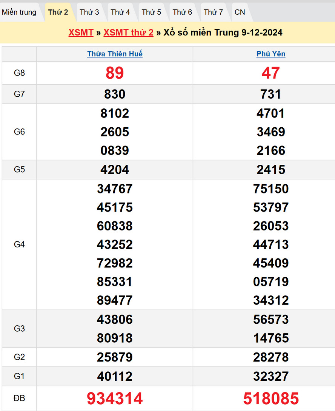
Task: Click the XSMT breadcrumb link
Action: (81, 32)
